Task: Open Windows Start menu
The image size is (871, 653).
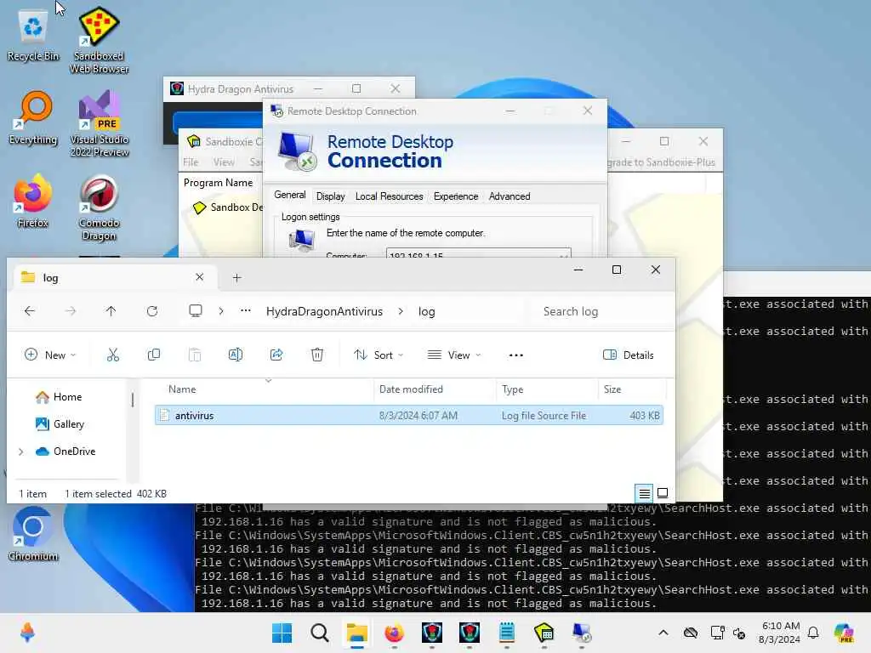Action: 282,633
